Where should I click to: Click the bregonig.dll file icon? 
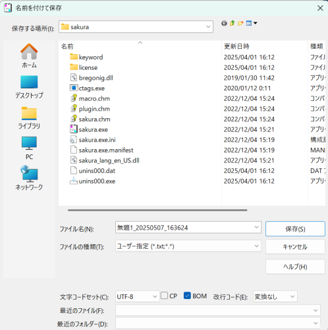click(74, 78)
